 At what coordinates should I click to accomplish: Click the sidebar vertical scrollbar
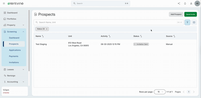29,40
